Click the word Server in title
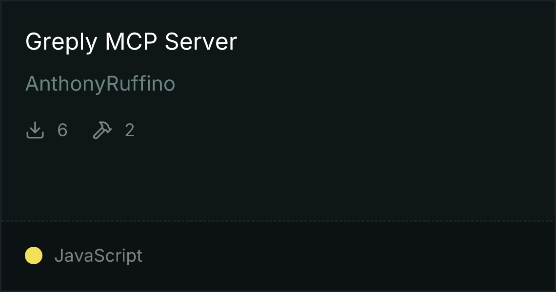This screenshot has width=556, height=292. pyautogui.click(x=201, y=42)
